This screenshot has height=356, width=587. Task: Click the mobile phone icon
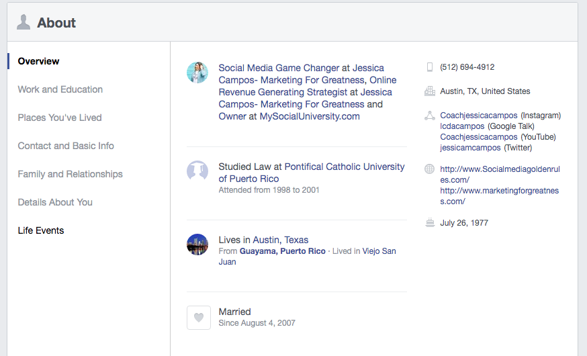430,67
